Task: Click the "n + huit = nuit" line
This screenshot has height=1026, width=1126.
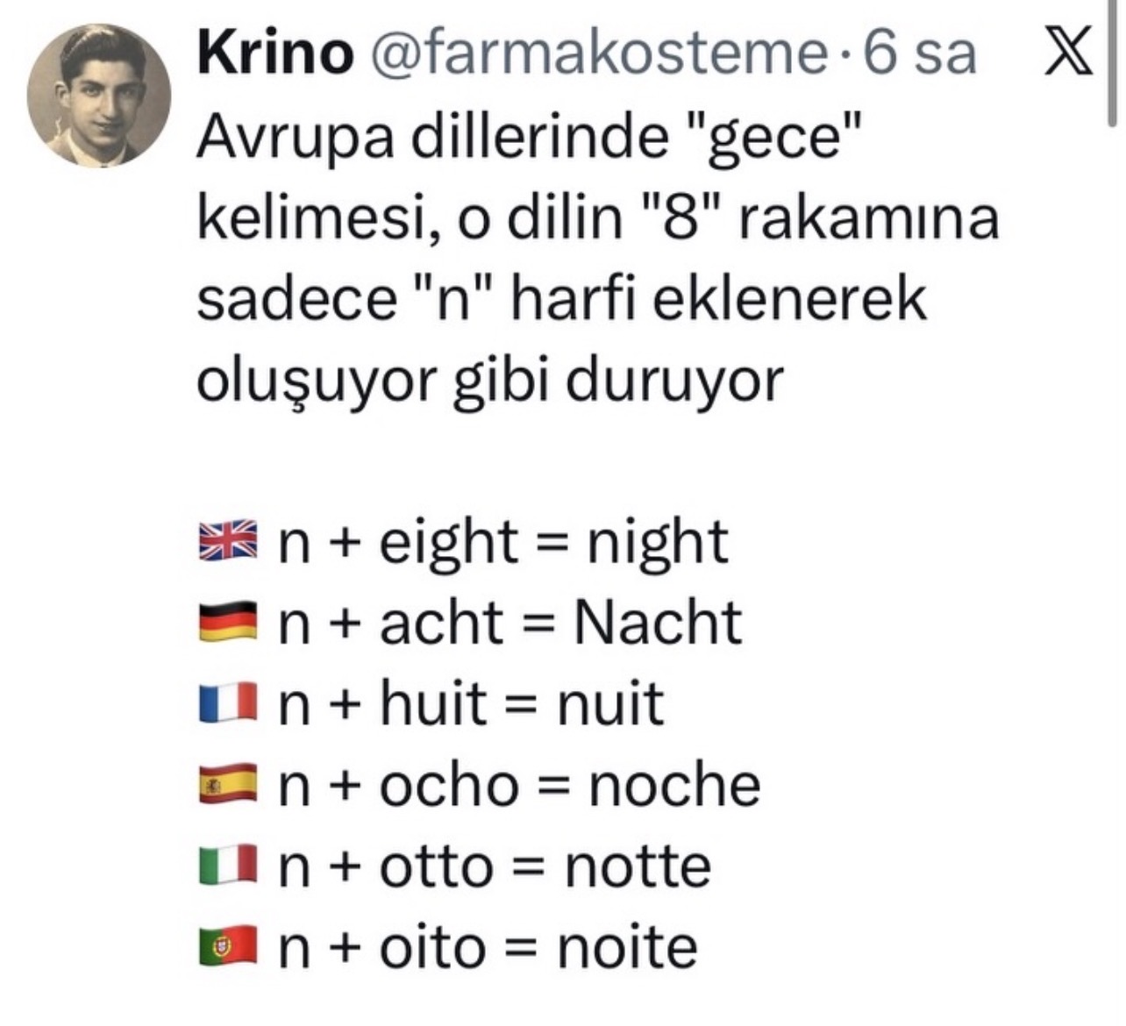Action: coord(471,703)
